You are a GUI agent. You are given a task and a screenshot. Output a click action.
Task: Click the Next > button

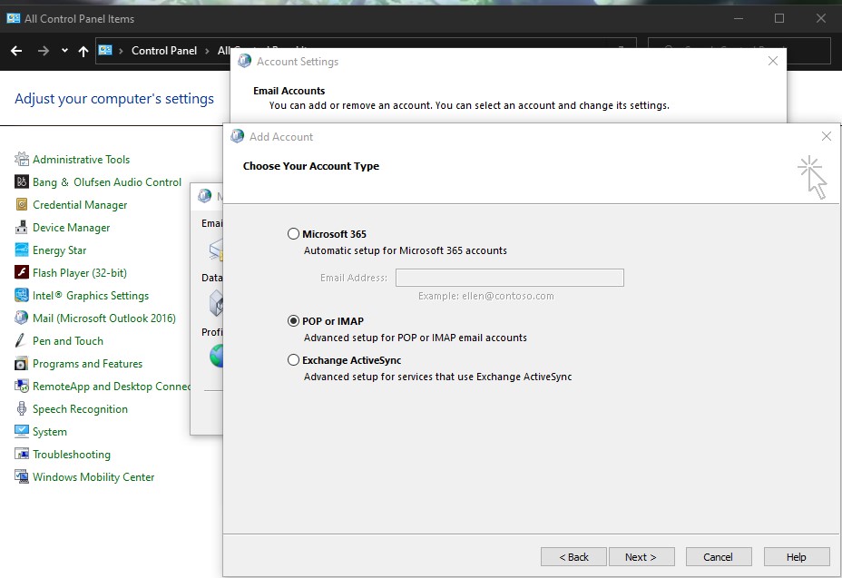641,557
